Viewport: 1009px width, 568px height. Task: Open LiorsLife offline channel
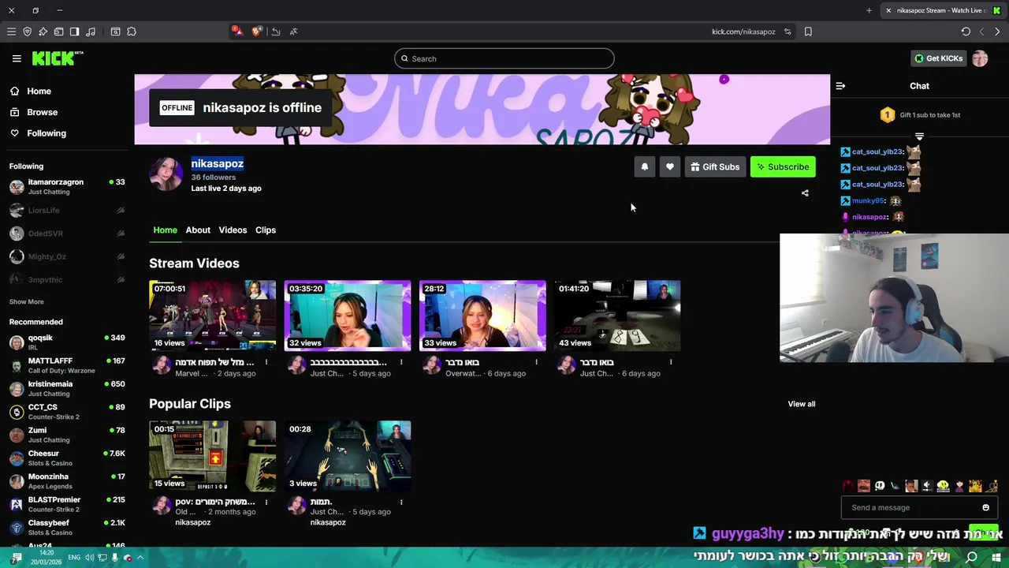tap(67, 211)
